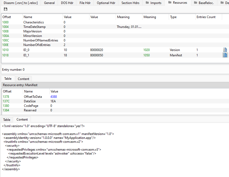Open the Manifest entry document icon
229x177 pixels.
point(225,55)
